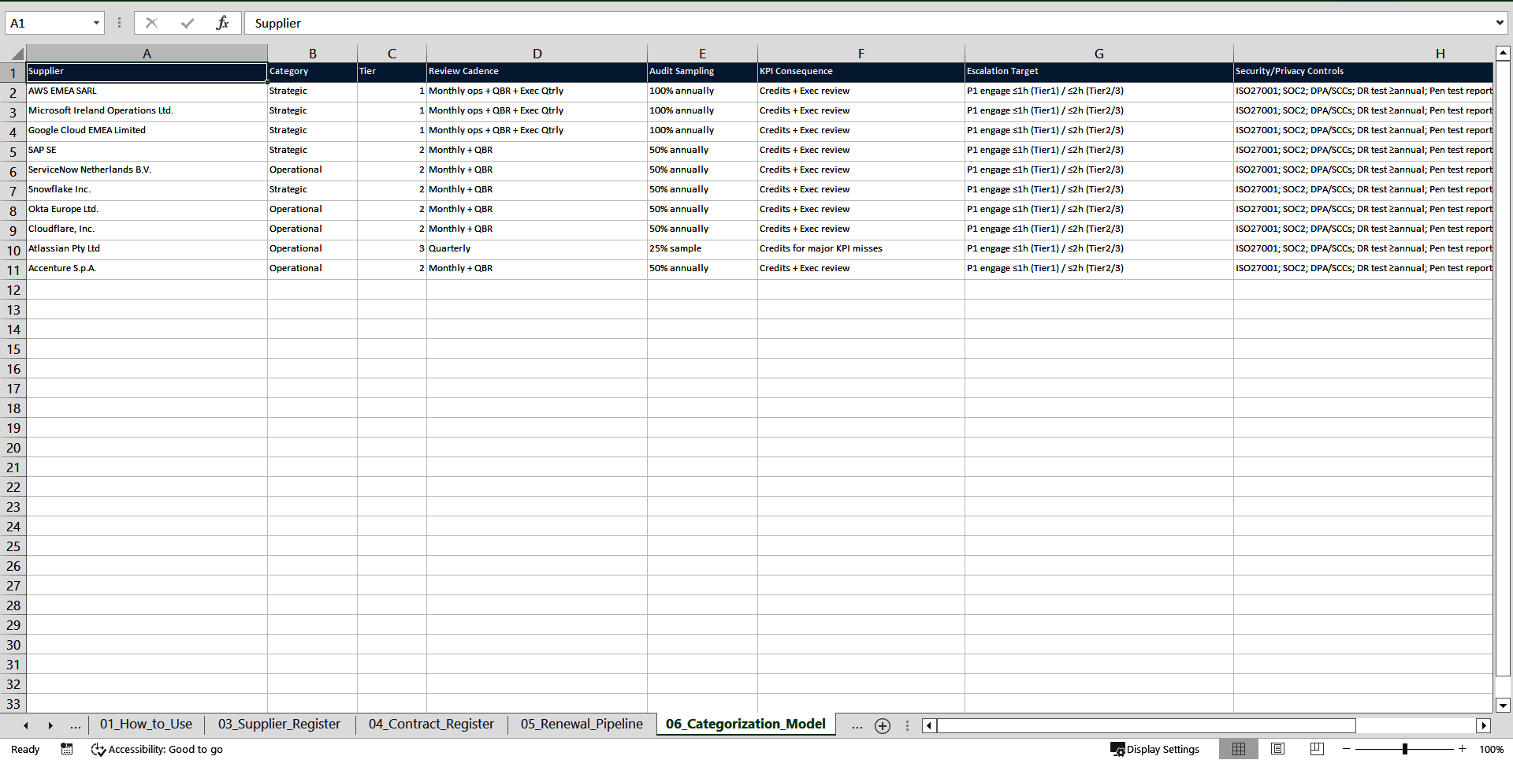Click the Cancel (X) formula bar icon
Screen dimensions: 1513x760
[151, 23]
